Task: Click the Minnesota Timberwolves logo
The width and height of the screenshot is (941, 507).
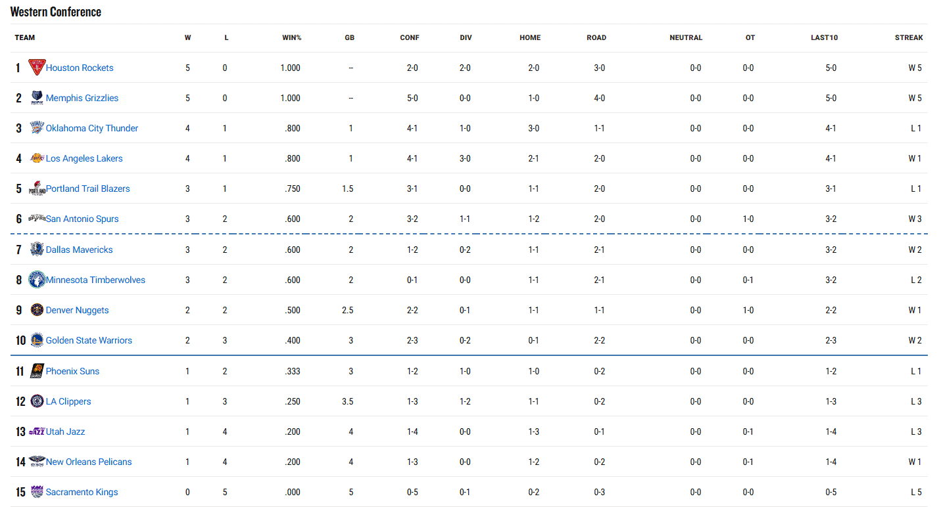Action: [37, 280]
